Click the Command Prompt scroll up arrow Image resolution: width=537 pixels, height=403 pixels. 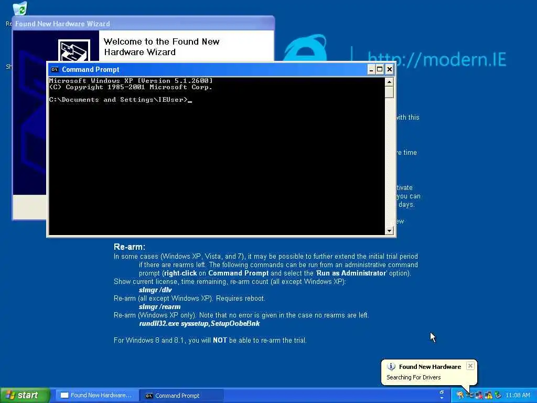(389, 82)
